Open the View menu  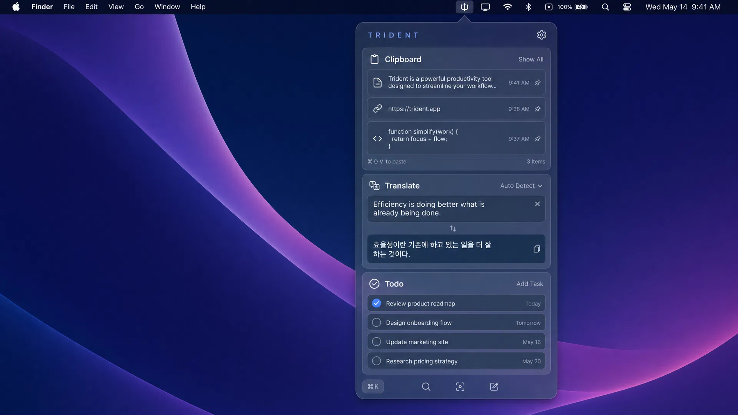pos(116,7)
